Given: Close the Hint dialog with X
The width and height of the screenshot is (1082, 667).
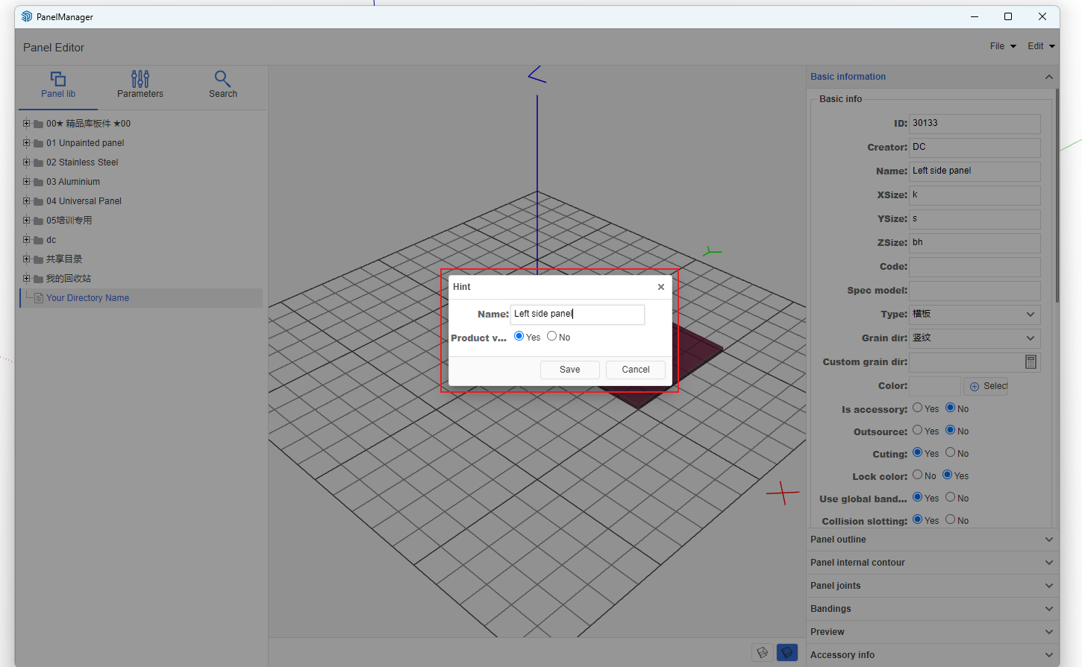Looking at the screenshot, I should coord(660,287).
